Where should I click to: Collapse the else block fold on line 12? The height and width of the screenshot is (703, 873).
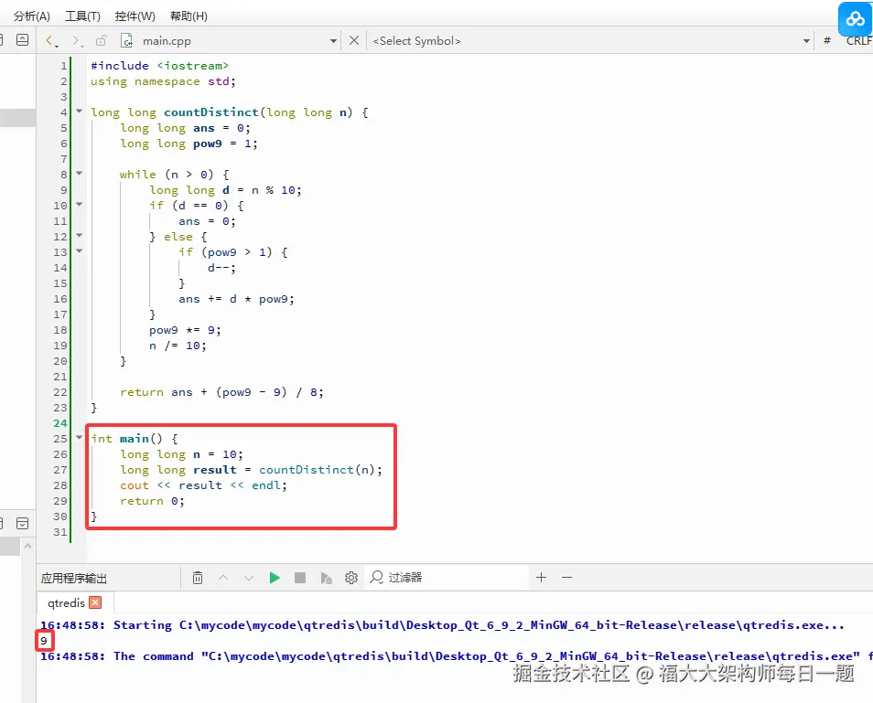pyautogui.click(x=79, y=236)
